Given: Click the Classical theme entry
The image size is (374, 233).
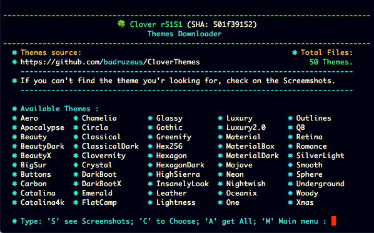Looking at the screenshot, I should (x=101, y=137).
